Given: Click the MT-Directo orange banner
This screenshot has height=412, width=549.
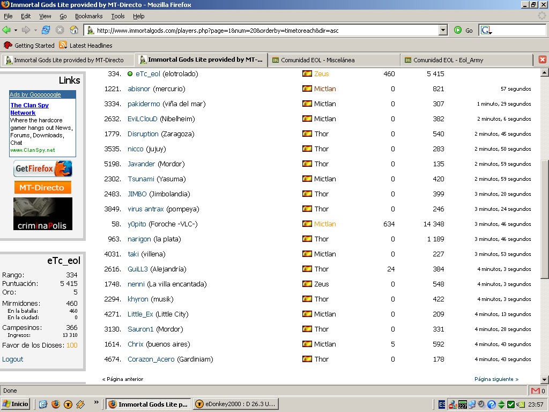Looking at the screenshot, I should pos(43,187).
